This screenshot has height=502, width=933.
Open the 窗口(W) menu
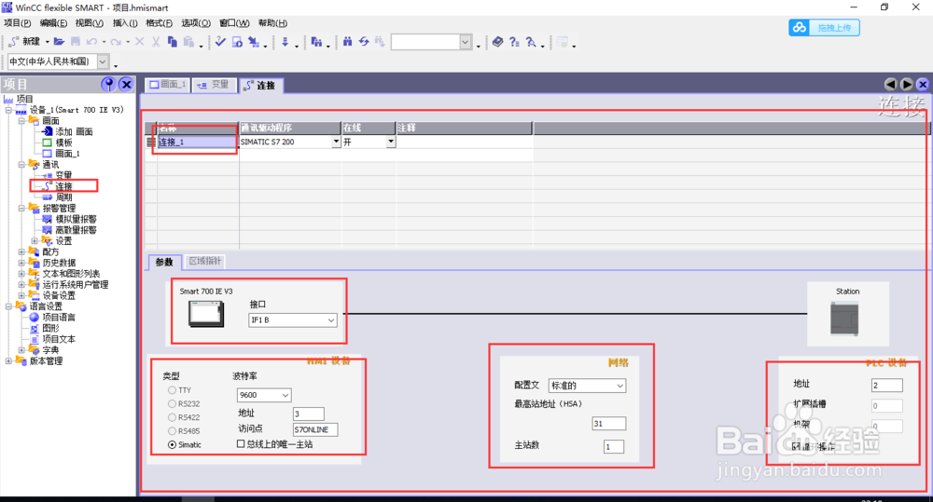click(234, 23)
